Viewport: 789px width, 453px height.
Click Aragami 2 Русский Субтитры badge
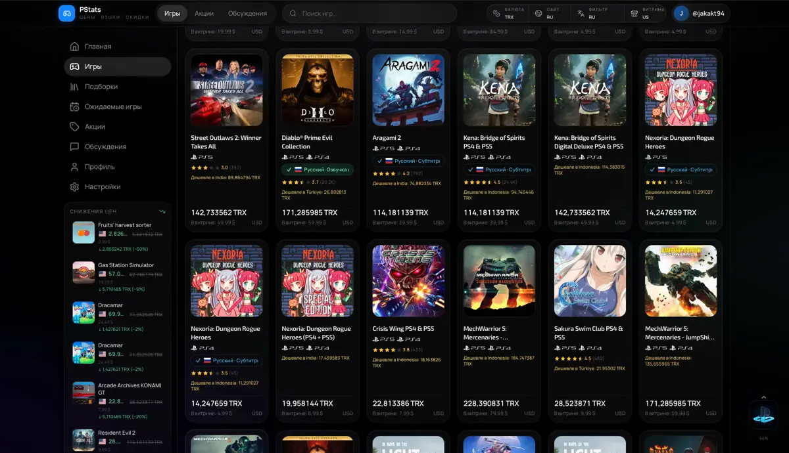[x=408, y=161]
